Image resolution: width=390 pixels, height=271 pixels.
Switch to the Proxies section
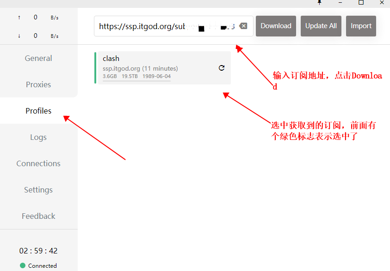pyautogui.click(x=38, y=84)
